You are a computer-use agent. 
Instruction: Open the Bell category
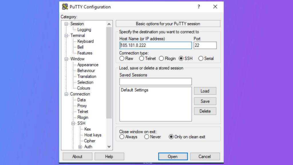coord(80,47)
